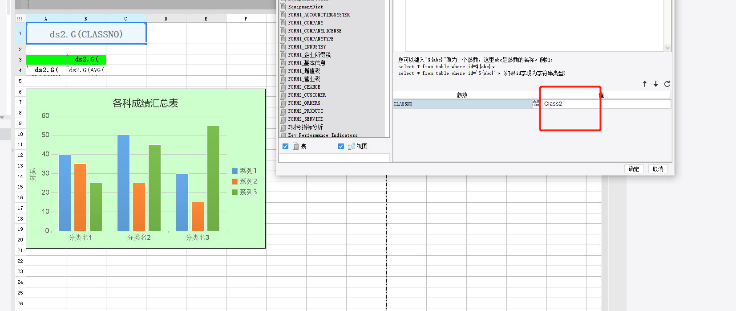Select column F header
Image resolution: width=736 pixels, height=311 pixels.
coord(246,19)
